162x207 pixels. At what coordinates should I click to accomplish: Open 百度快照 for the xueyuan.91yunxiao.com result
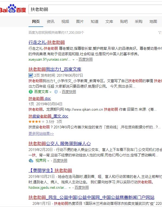(86, 60)
